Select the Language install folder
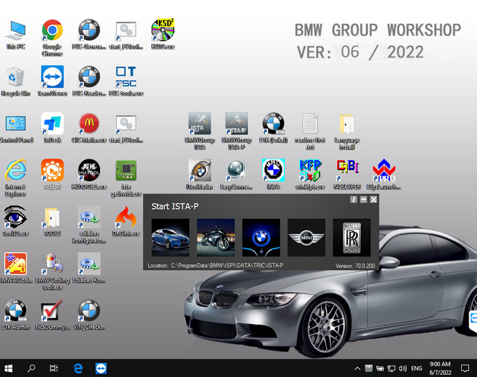 pyautogui.click(x=347, y=131)
